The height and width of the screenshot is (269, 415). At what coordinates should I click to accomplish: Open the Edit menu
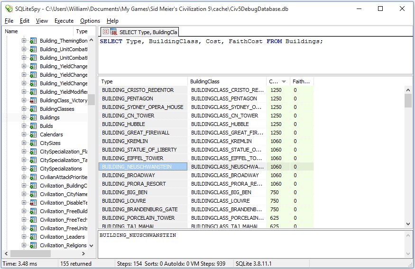[25, 21]
